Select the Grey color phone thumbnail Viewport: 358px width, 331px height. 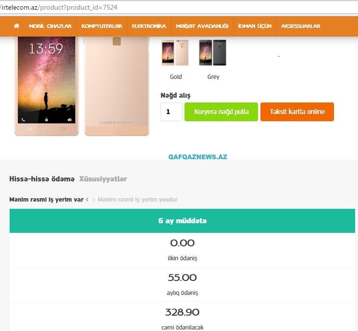[x=212, y=52]
